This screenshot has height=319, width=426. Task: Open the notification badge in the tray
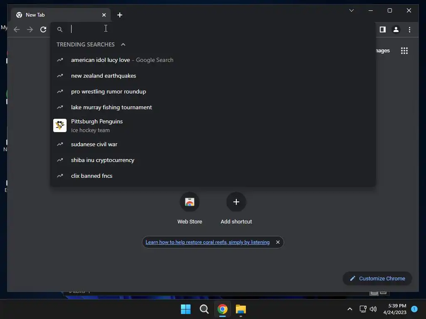click(x=414, y=309)
